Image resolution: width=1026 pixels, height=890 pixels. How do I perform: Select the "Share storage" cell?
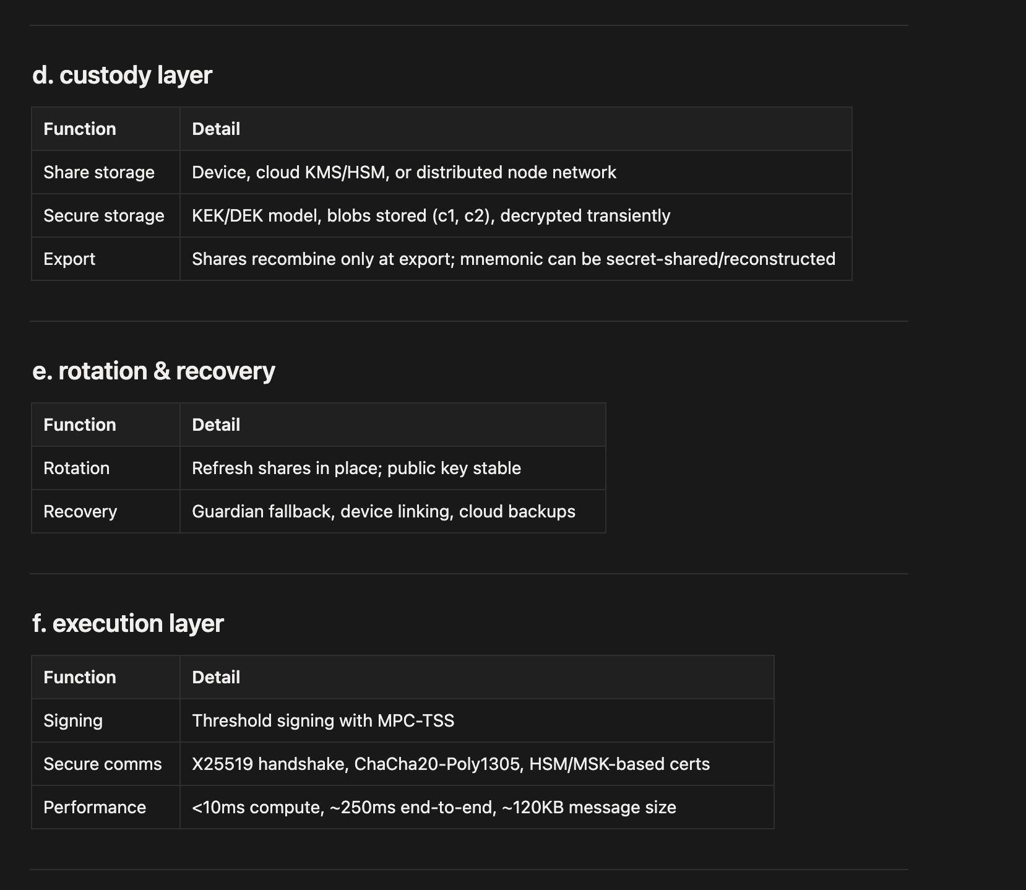[99, 172]
